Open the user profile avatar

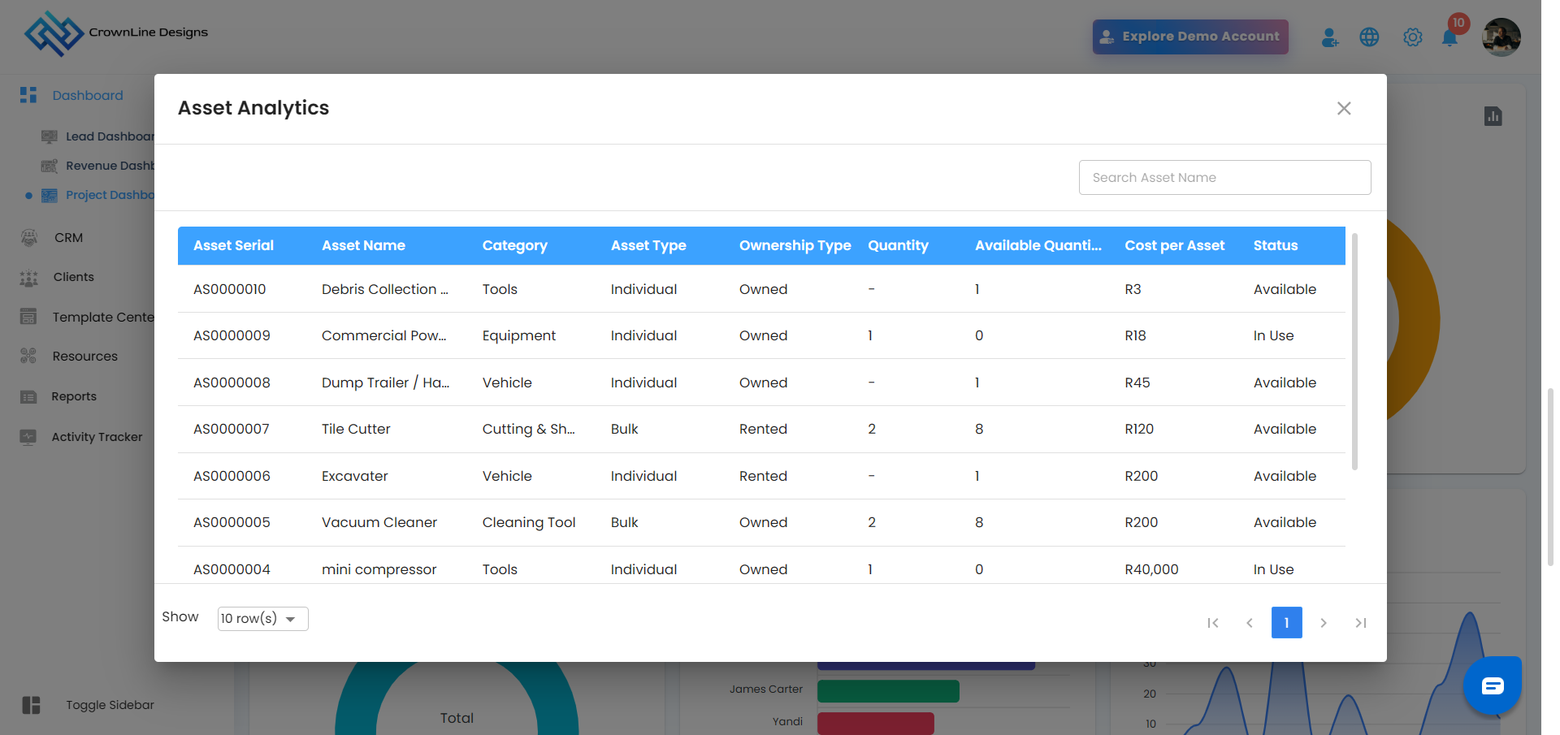pyautogui.click(x=1501, y=37)
